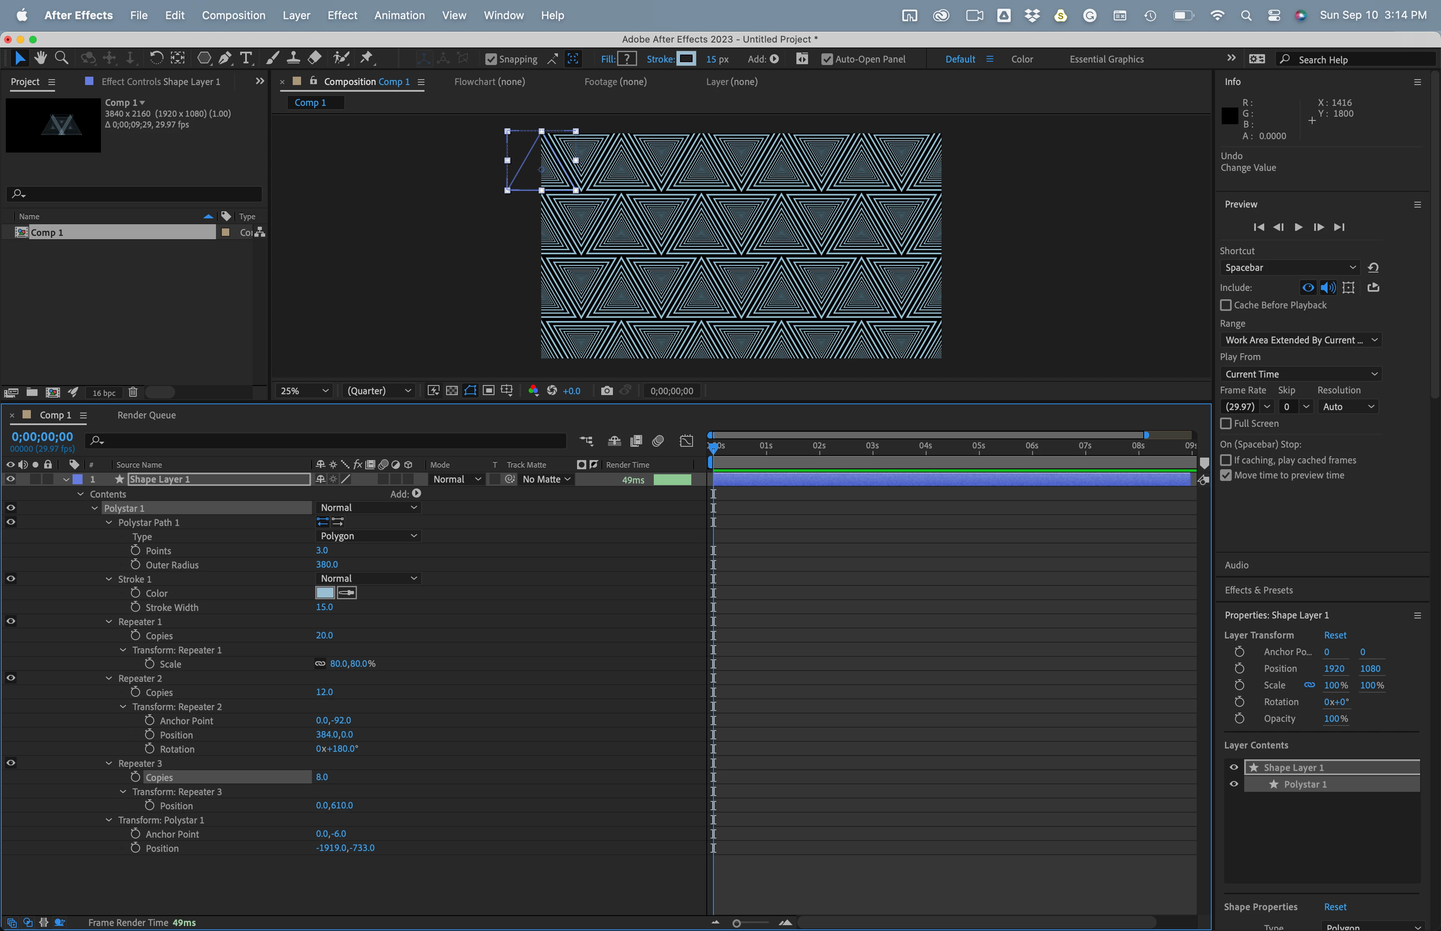Switch to the Render Queue tab
This screenshot has height=931, width=1441.
point(146,415)
